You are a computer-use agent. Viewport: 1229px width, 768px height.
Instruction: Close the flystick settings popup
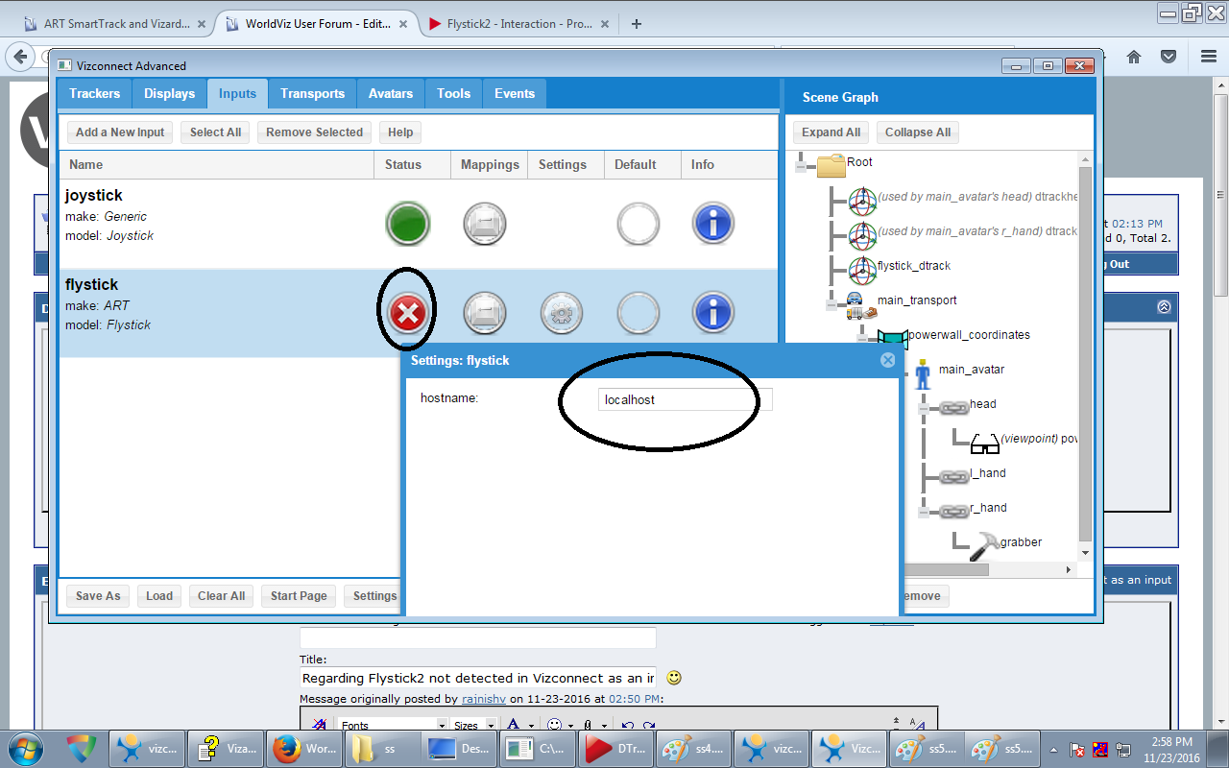887,360
